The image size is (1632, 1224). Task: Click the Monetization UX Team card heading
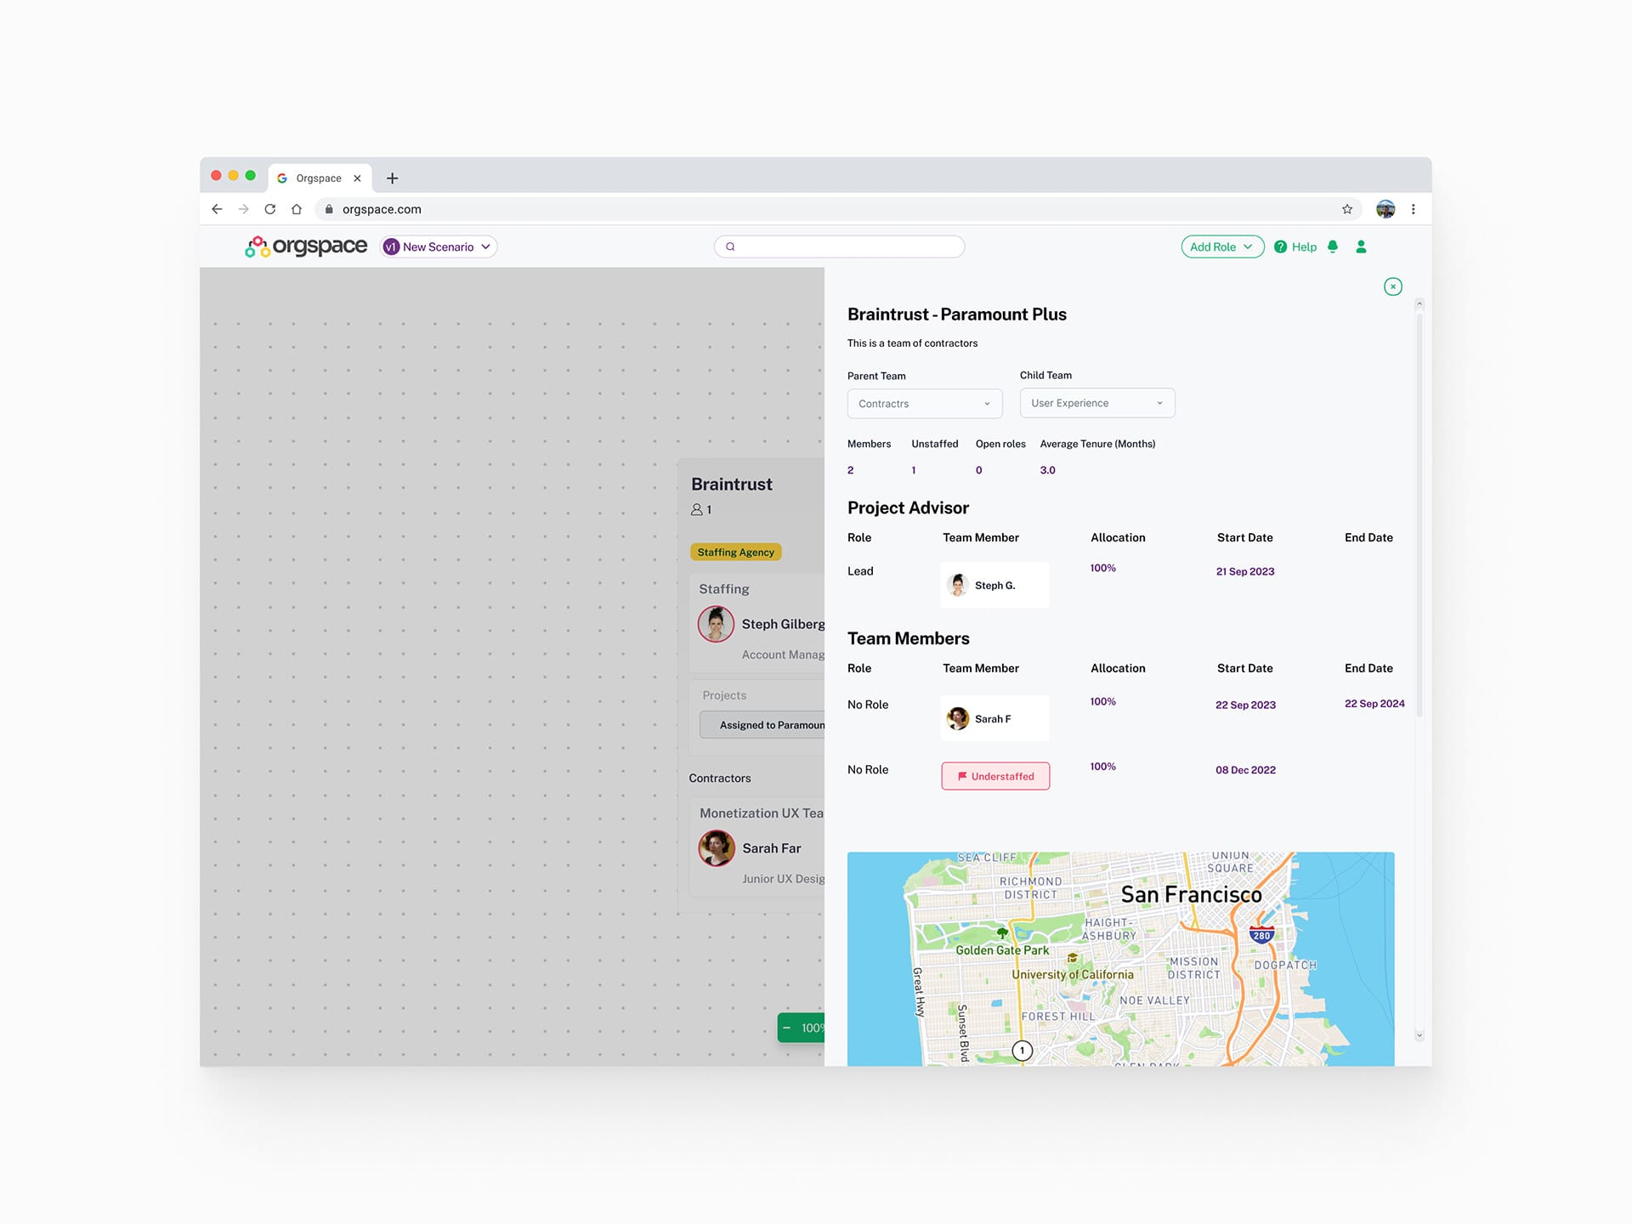tap(762, 813)
